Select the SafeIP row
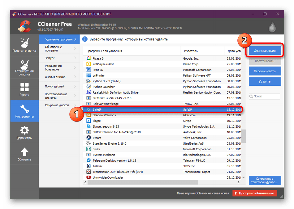Screen dimensions: 294x209 click(162, 109)
